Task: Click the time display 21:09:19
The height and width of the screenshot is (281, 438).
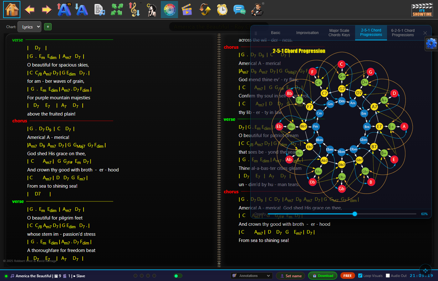Action: click(x=421, y=276)
